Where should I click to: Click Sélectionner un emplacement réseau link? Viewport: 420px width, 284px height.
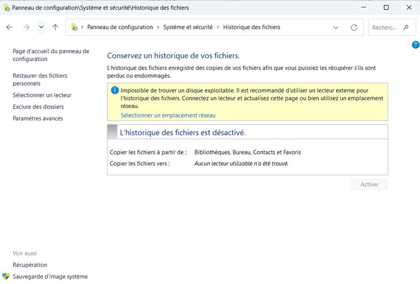click(x=168, y=115)
